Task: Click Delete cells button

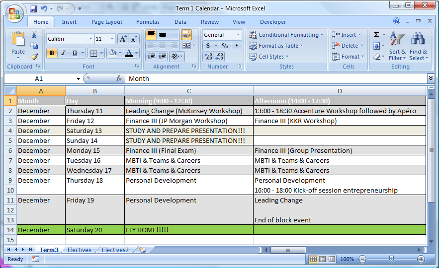Action: point(348,46)
